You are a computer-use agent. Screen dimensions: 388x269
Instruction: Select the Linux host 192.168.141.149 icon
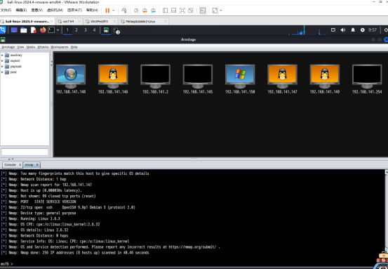coord(325,77)
